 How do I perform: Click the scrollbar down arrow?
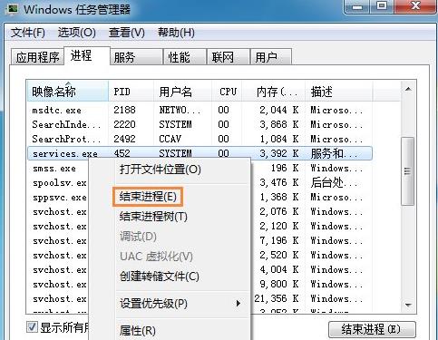[x=408, y=305]
